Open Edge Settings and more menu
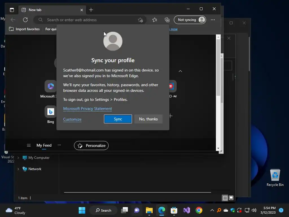Viewport: 289px width, 217px height. [x=213, y=20]
